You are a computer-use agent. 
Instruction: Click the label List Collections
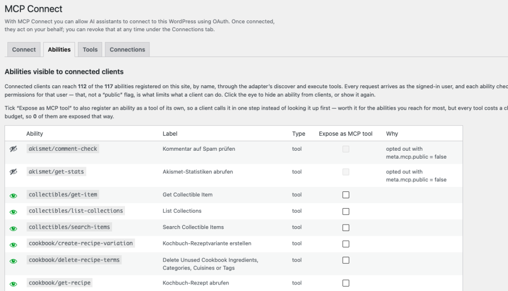(182, 211)
